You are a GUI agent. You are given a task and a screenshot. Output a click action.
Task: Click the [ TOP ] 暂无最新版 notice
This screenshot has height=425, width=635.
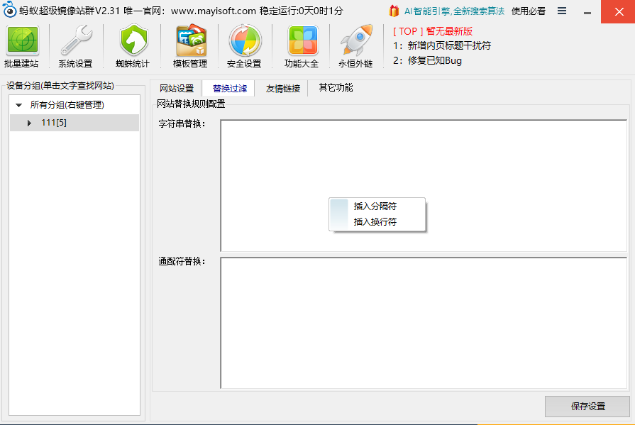pyautogui.click(x=433, y=31)
